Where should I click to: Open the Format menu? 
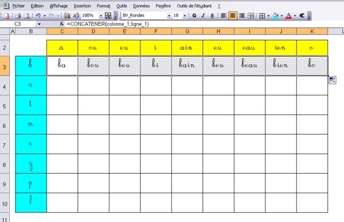104,6
